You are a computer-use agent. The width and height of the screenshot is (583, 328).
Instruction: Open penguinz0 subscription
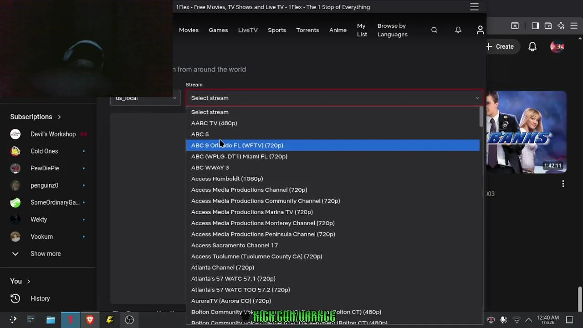coord(48,185)
